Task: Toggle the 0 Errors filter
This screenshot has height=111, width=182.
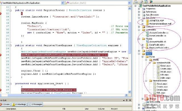Action: point(5,104)
